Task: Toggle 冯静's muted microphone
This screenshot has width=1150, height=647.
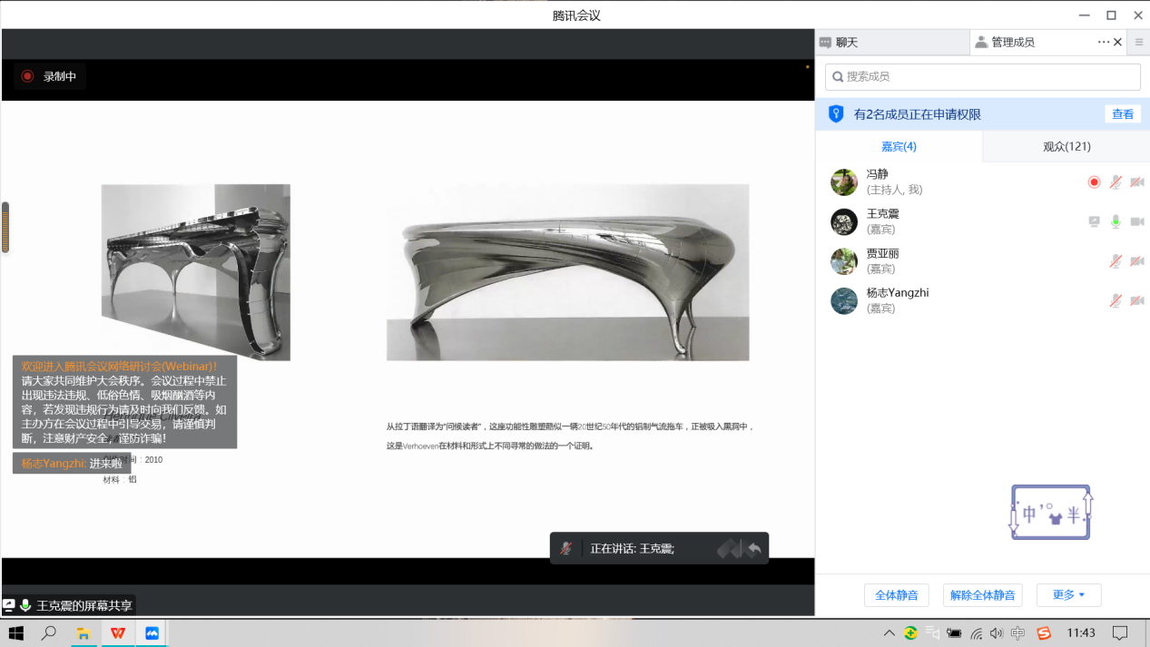Action: (x=1116, y=182)
